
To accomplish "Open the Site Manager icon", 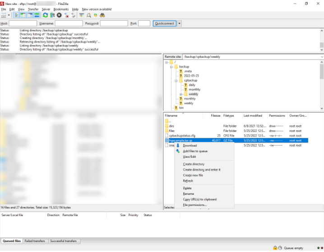I will pos(4,15).
